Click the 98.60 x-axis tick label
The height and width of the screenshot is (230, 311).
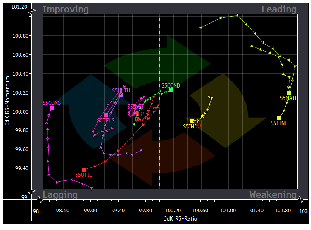point(63,210)
